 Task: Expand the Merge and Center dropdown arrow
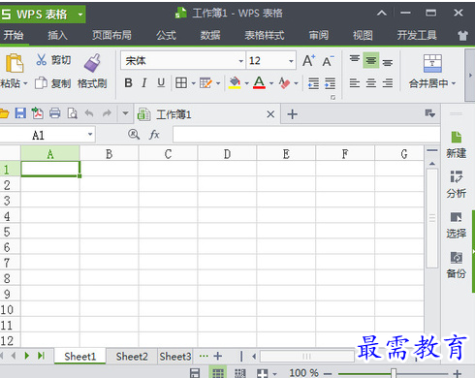coord(454,83)
